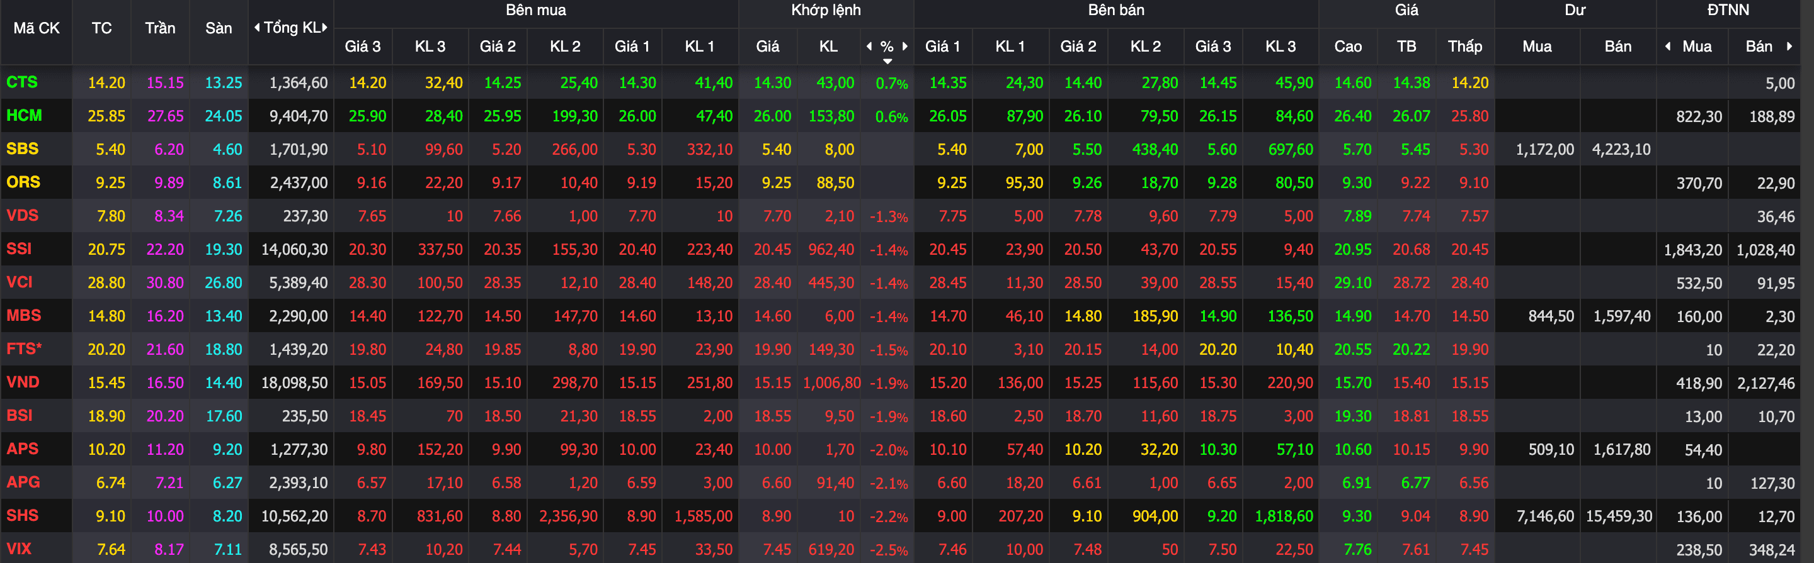This screenshot has height=563, width=1814.
Task: Open the VND ticker symbol
Action: 23,382
